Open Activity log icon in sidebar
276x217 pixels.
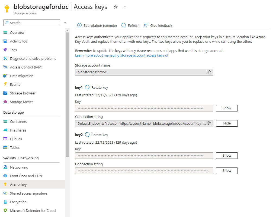point(5,41)
